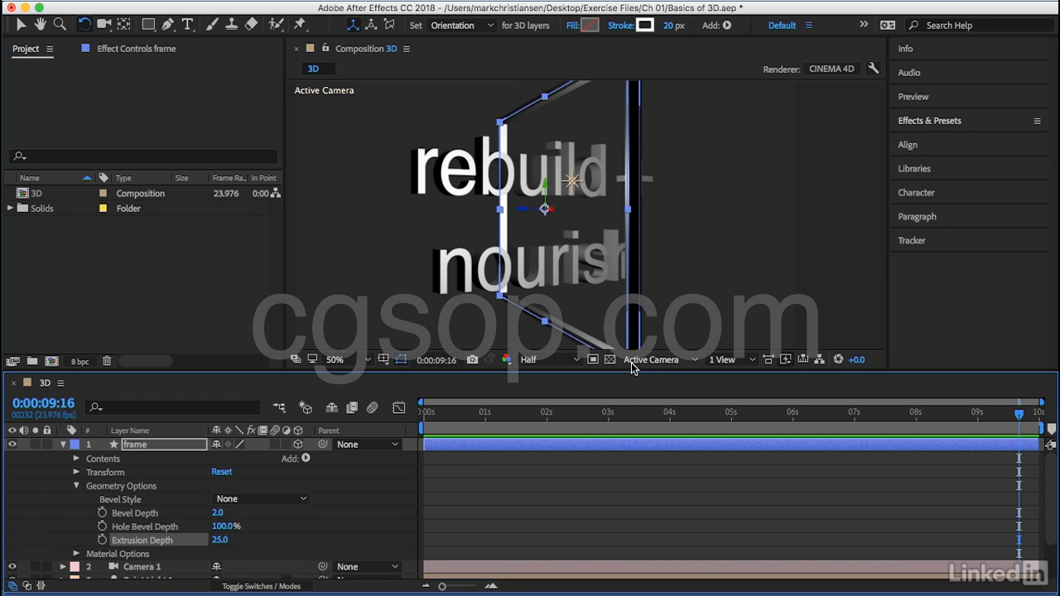Select the Hand tool
1060x596 pixels.
(40, 25)
